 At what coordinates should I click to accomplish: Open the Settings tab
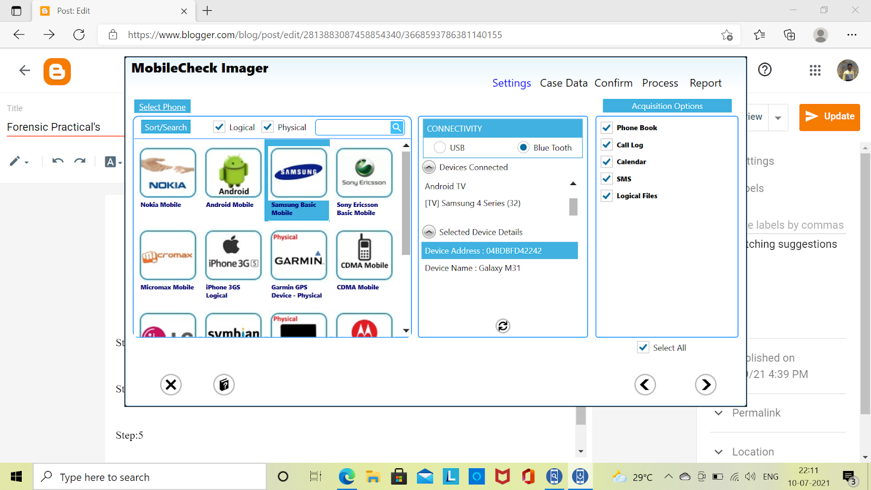tap(512, 83)
